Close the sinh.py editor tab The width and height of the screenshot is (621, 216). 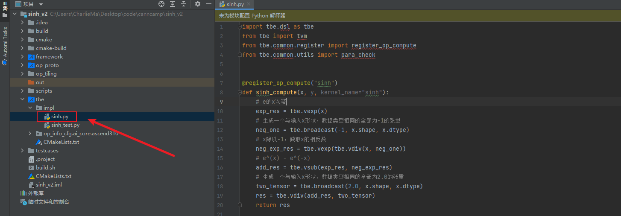(249, 4)
